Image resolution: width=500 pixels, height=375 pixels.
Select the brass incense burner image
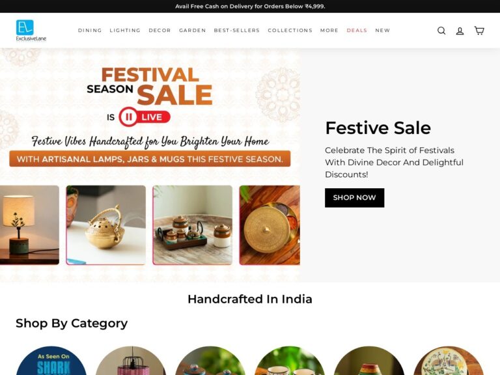(106, 225)
